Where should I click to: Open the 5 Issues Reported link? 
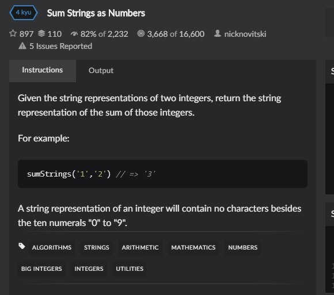click(x=60, y=46)
